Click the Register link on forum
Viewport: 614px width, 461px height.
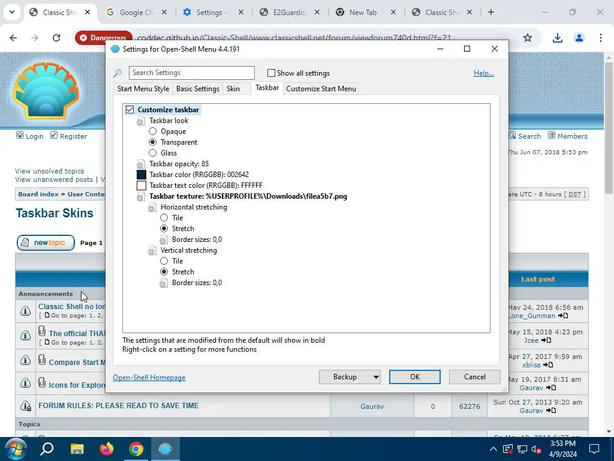tap(73, 136)
